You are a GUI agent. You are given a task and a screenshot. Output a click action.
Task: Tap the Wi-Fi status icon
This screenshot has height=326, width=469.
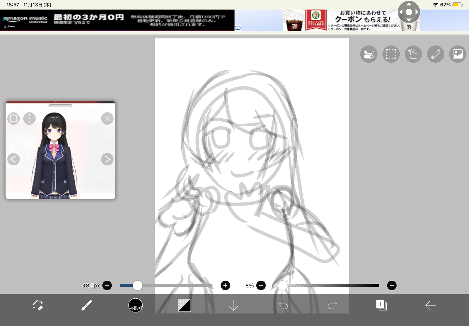435,5
